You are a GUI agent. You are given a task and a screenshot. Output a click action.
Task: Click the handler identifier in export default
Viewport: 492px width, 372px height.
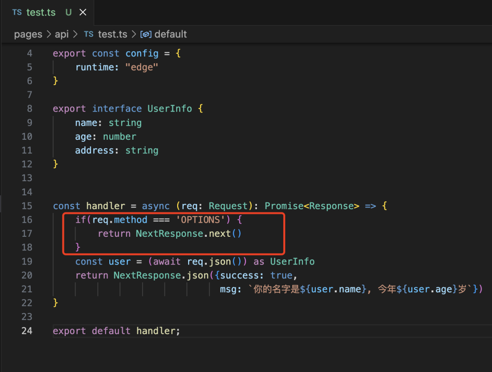tap(156, 331)
